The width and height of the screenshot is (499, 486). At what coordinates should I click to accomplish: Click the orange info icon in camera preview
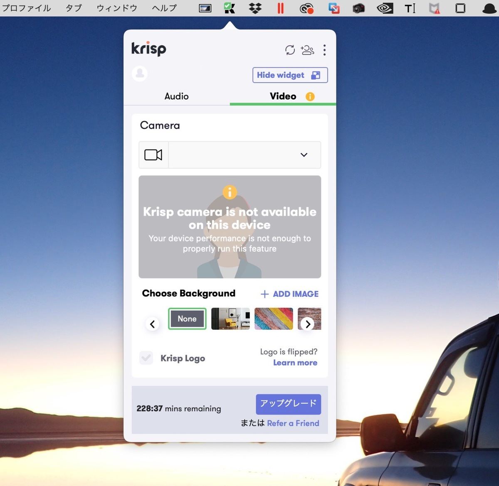point(230,192)
